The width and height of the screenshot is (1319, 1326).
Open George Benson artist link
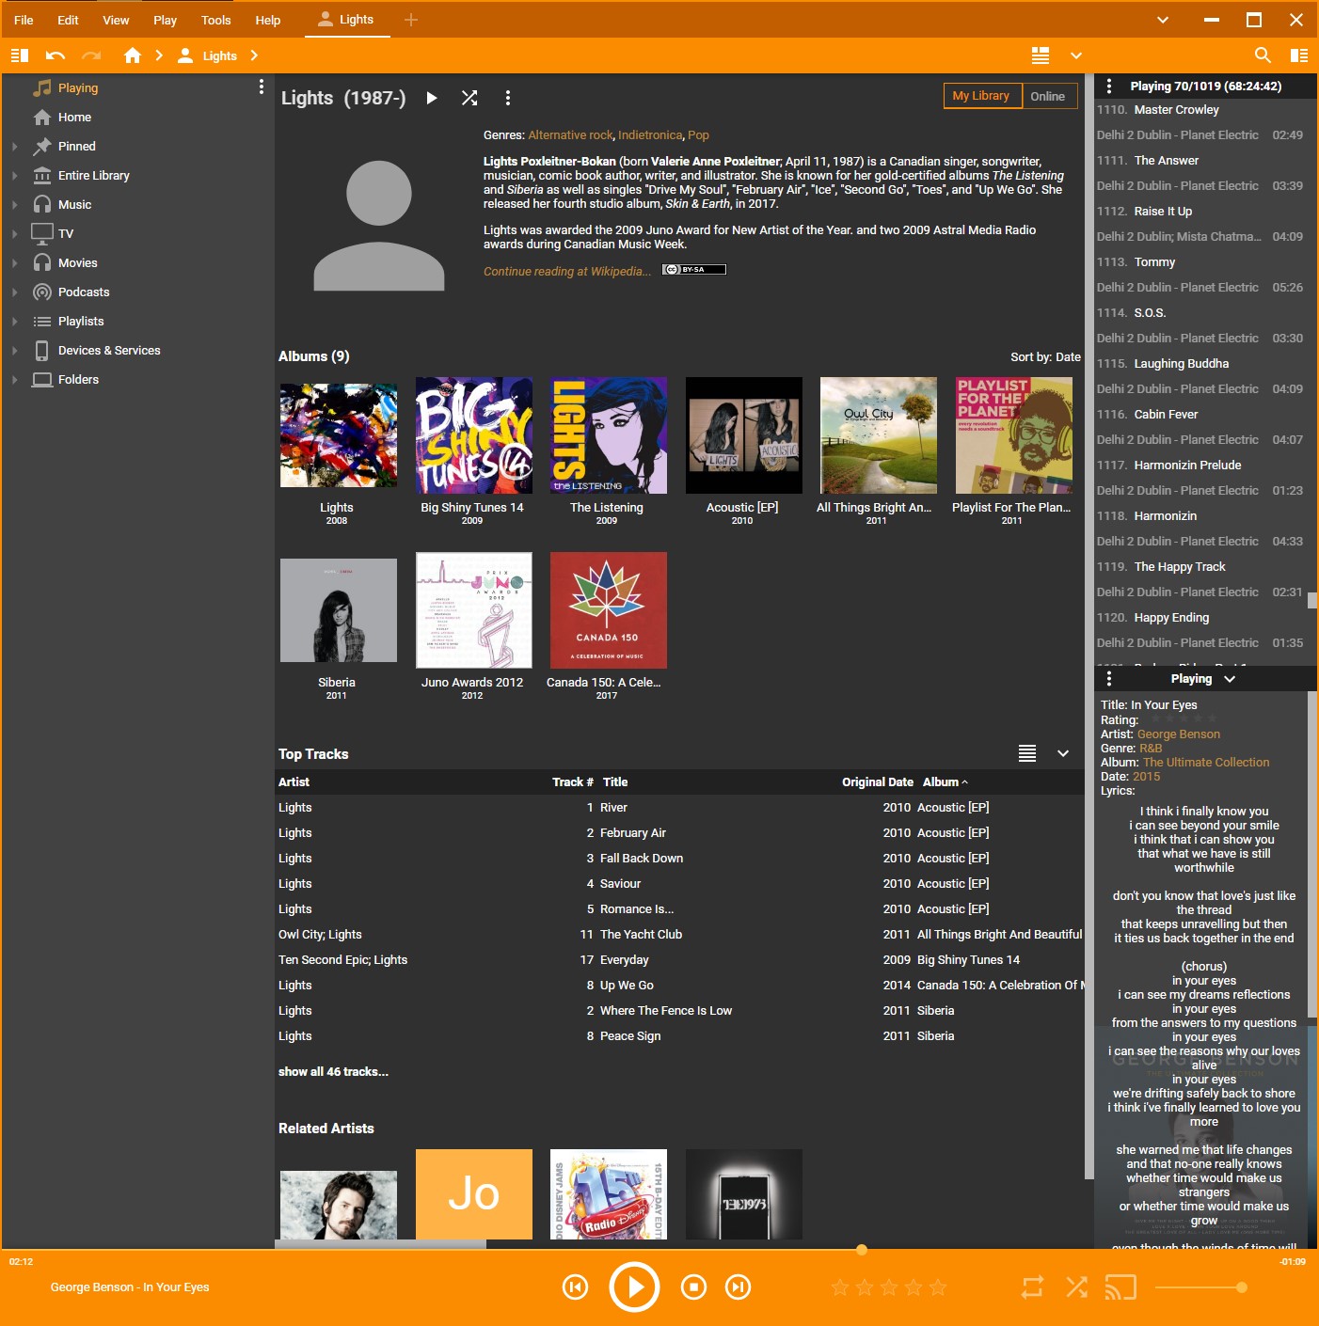pyautogui.click(x=1178, y=734)
